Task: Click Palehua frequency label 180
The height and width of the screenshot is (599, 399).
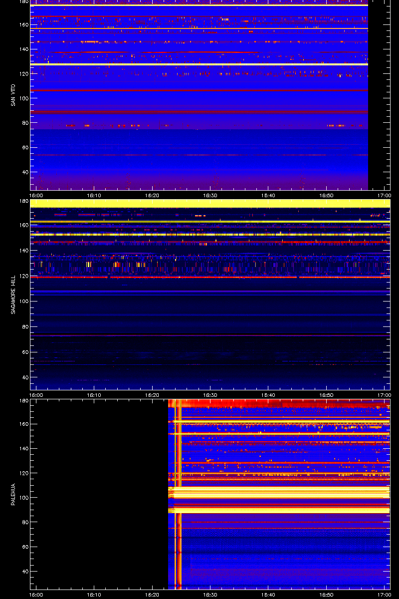Action: pyautogui.click(x=23, y=401)
